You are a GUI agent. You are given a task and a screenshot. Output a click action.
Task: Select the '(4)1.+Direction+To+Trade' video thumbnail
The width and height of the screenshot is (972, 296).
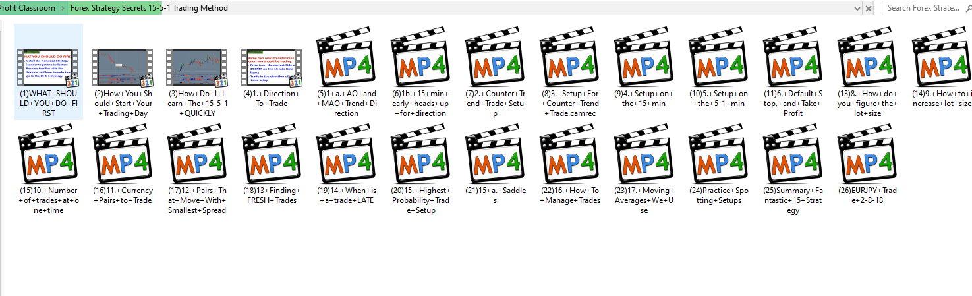pos(272,67)
